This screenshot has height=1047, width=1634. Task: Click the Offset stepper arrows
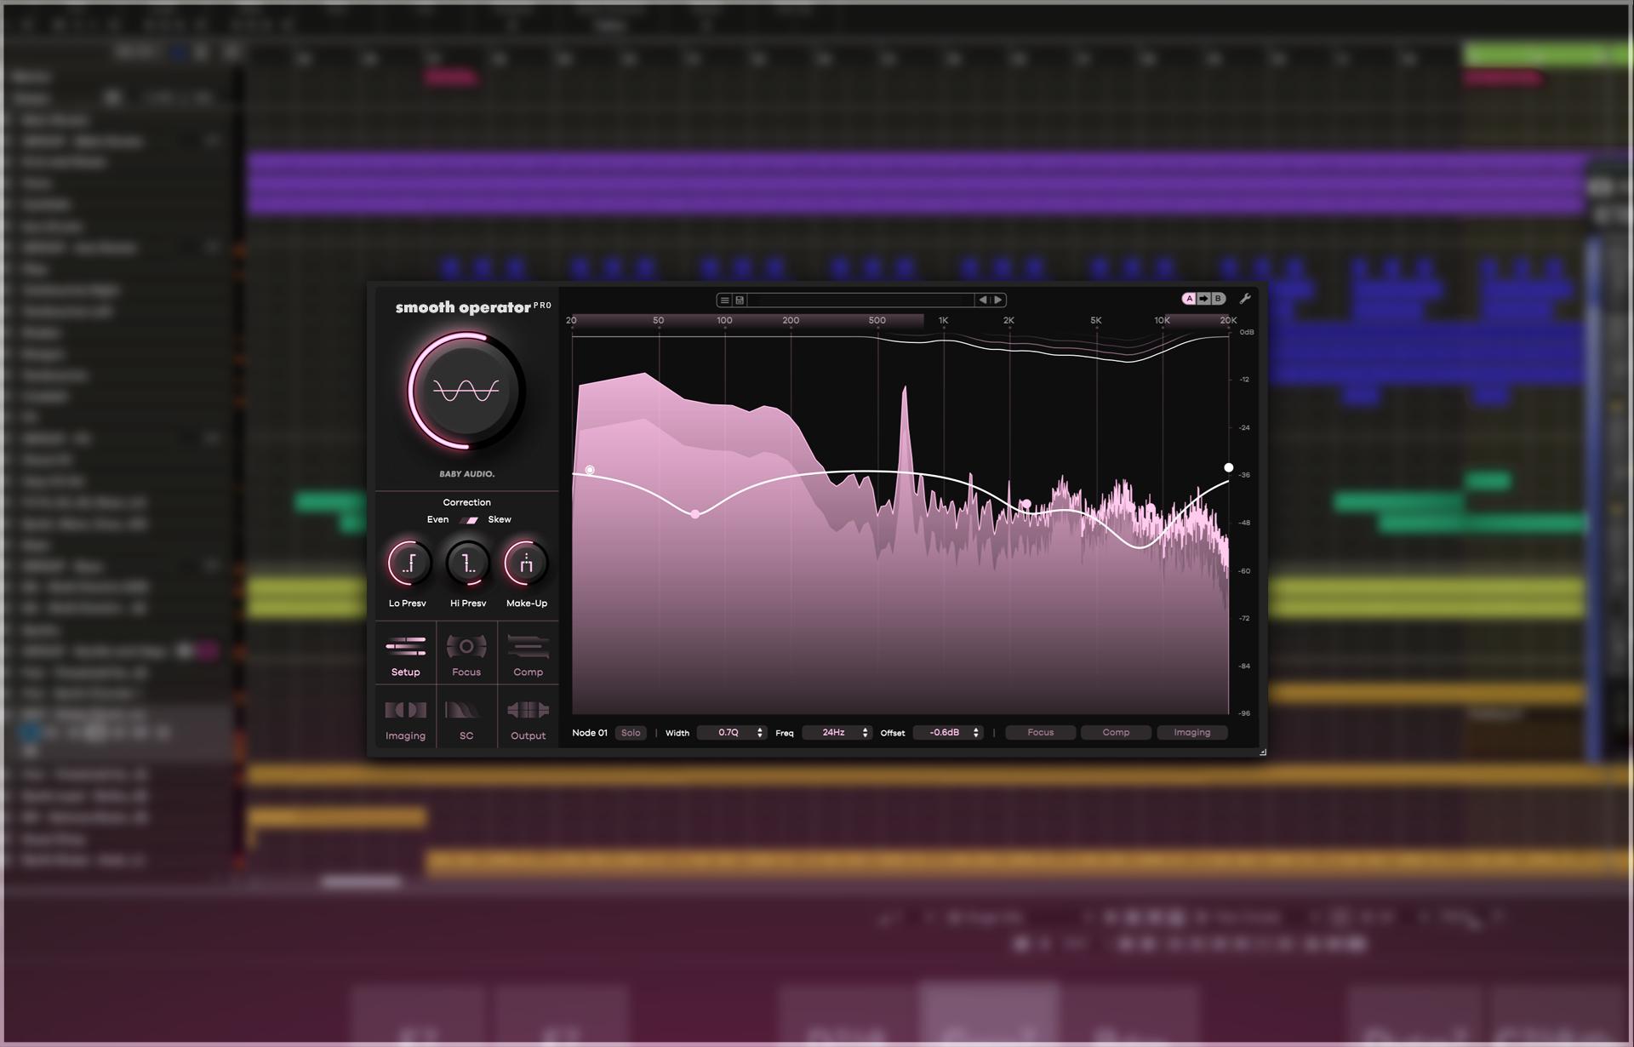coord(976,733)
